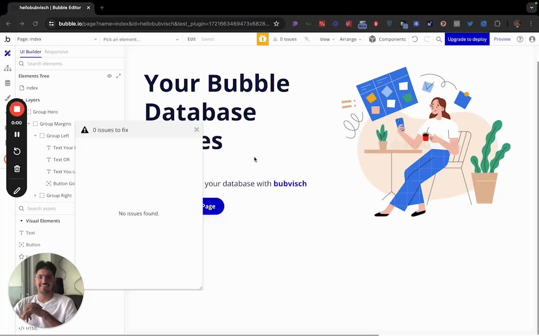
Task: Open the Chrome tab search chevron
Action: click(532, 7)
